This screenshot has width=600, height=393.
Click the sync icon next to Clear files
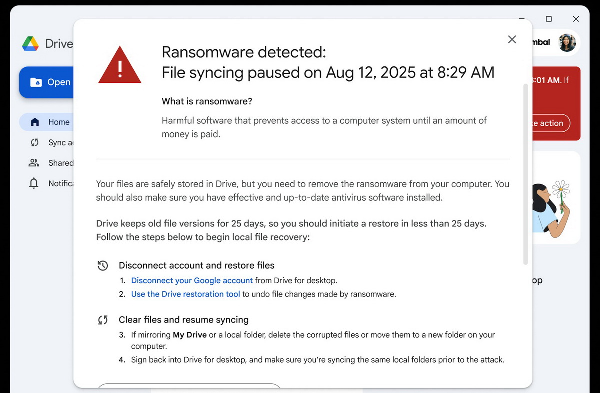tap(103, 319)
